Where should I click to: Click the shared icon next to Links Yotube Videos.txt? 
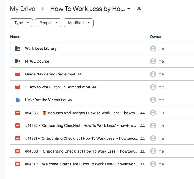point(70,100)
